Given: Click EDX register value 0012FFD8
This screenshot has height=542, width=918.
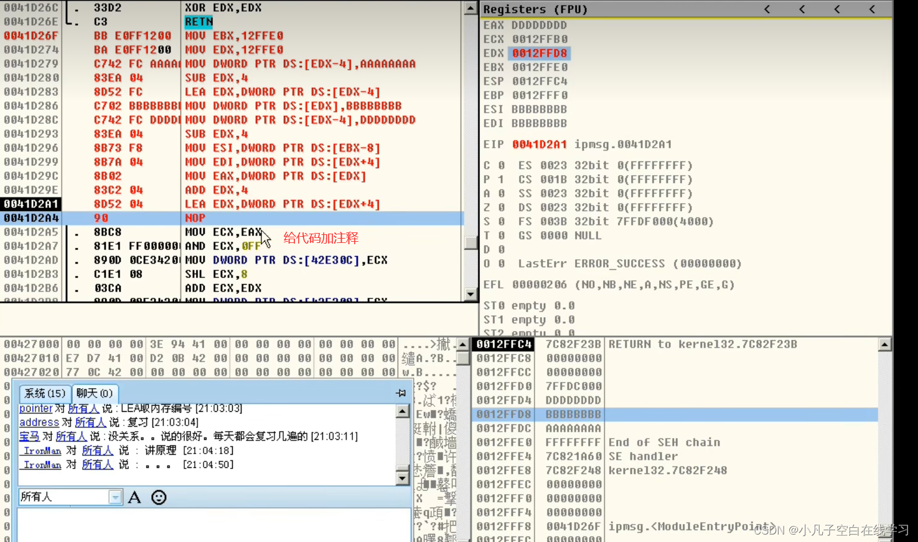Looking at the screenshot, I should pyautogui.click(x=540, y=54).
